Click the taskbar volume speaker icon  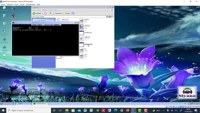176,110
